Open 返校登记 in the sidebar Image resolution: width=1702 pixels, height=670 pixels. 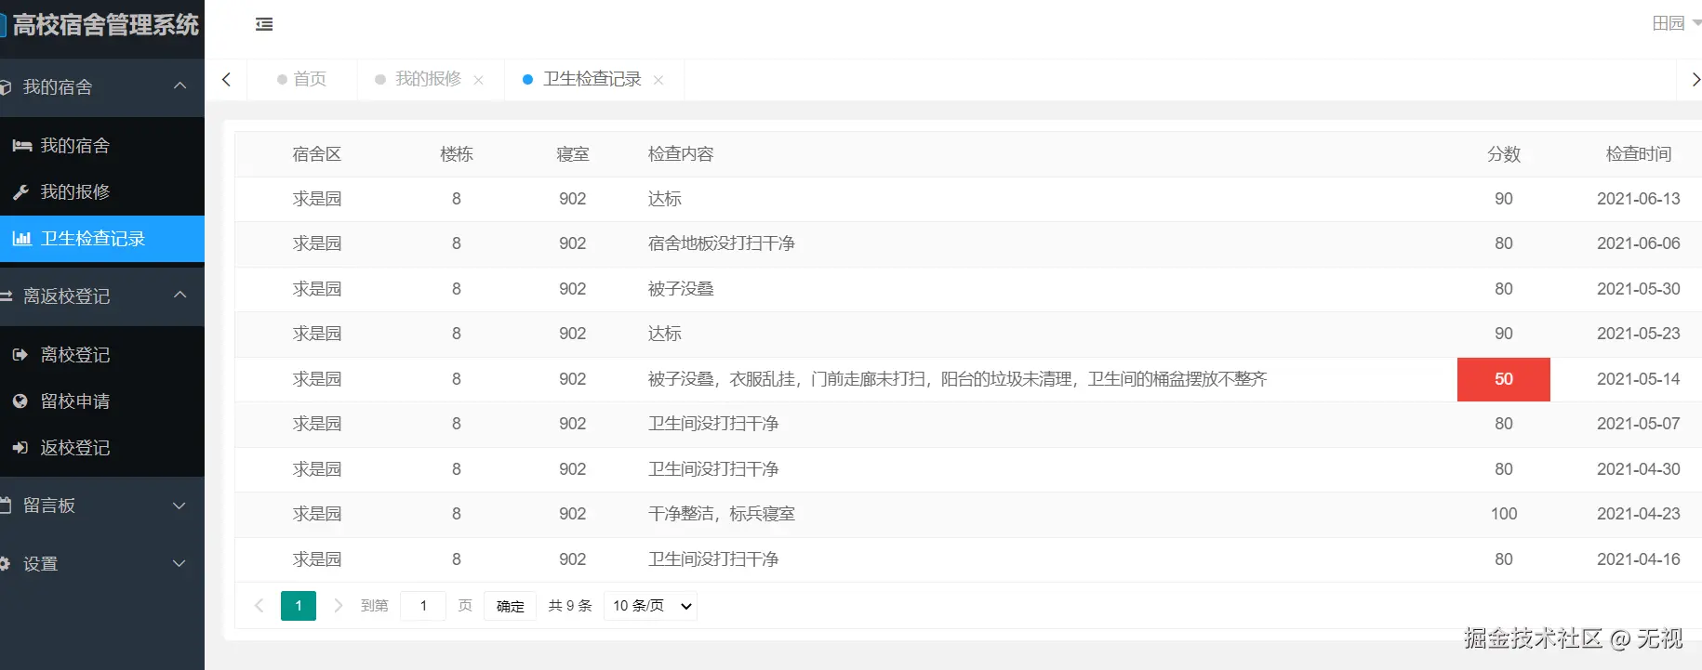coord(102,448)
